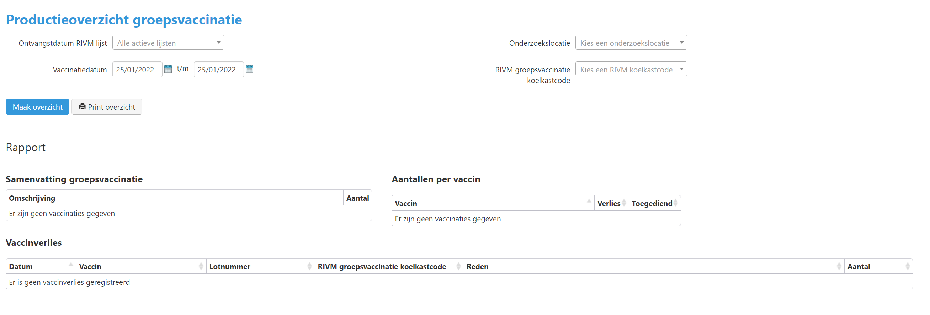Image resolution: width=930 pixels, height=315 pixels.
Task: Sort Vaccinverlies table by Aantal column
Action: pos(877,266)
